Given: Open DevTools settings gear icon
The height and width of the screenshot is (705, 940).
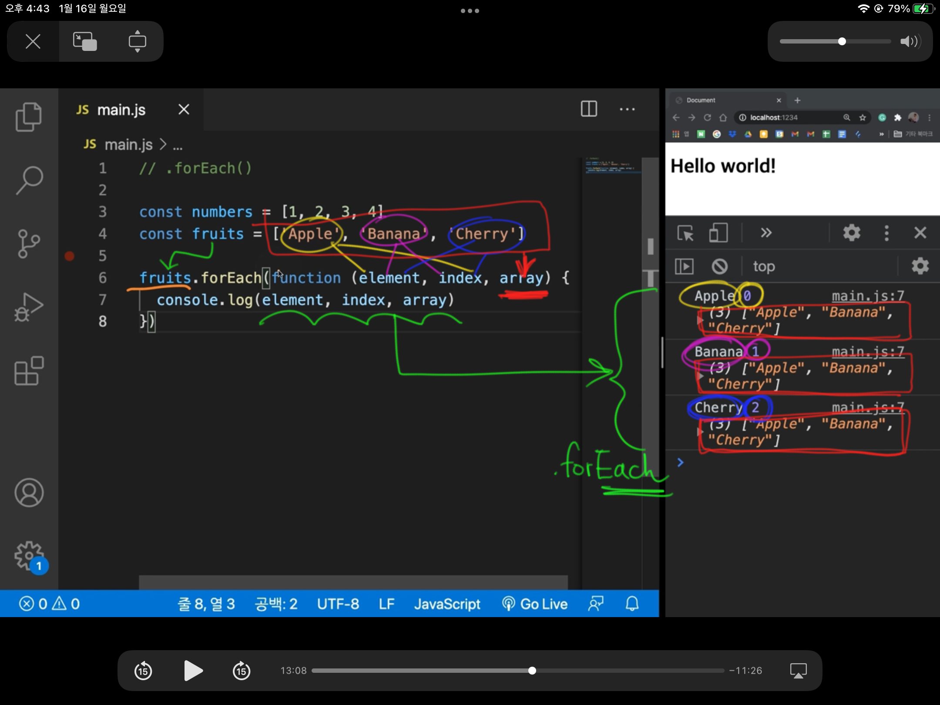Looking at the screenshot, I should click(x=852, y=233).
